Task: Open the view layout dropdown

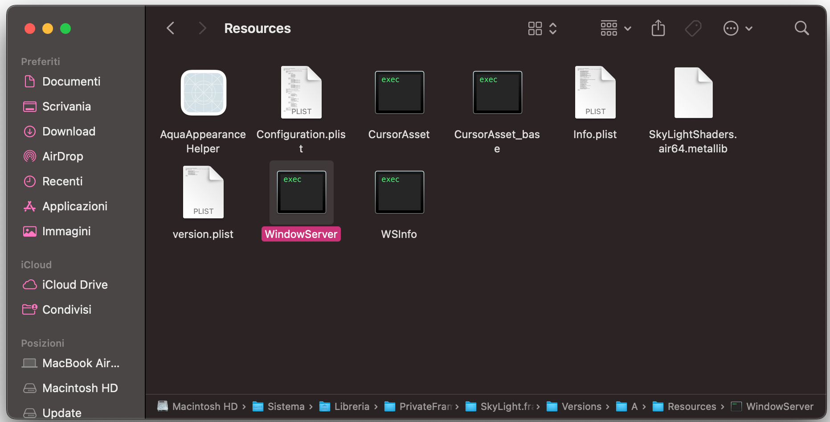Action: tap(542, 28)
